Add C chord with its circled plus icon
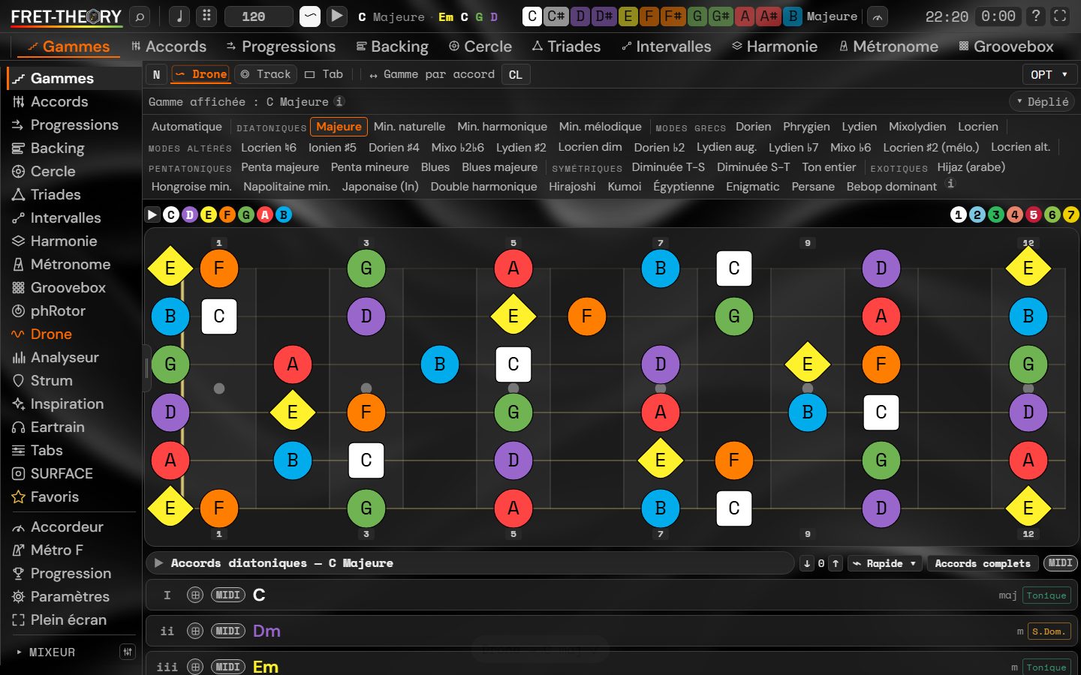The height and width of the screenshot is (675, 1081). tap(195, 595)
